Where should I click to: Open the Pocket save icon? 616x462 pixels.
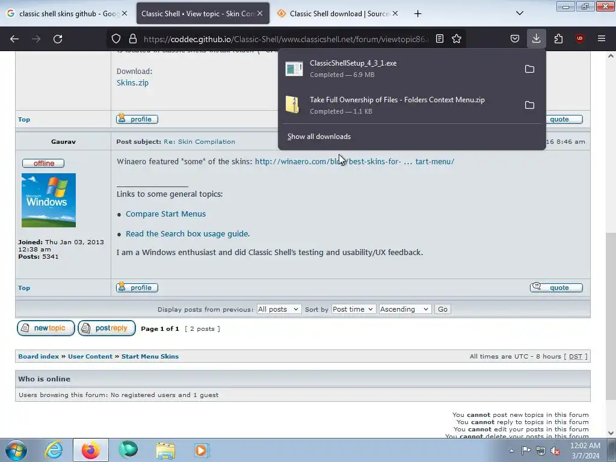[x=515, y=38]
